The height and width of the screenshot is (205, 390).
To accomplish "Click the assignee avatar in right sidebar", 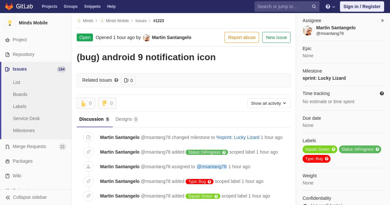I will [x=307, y=31].
